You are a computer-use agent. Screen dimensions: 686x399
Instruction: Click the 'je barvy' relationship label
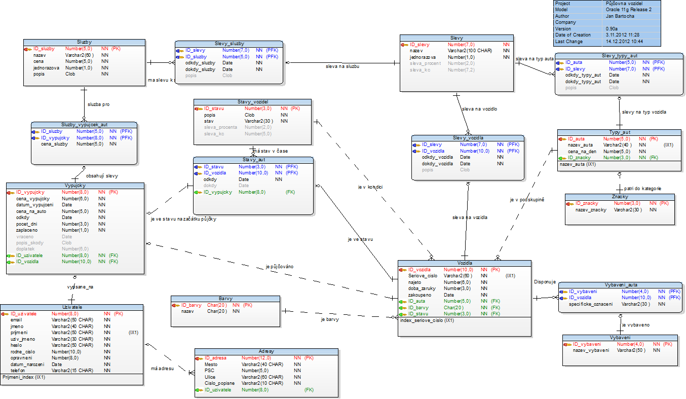(329, 319)
